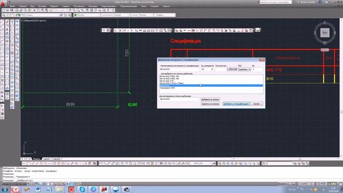Click 'Удалить из списка' button
343x193 pixels.
pos(210,103)
